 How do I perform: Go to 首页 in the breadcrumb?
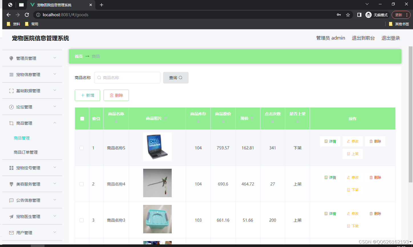(79, 56)
